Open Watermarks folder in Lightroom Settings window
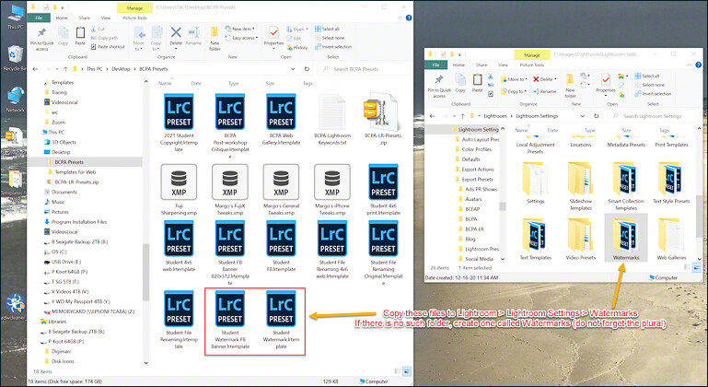Image resolution: width=708 pixels, height=387 pixels. pos(626,239)
